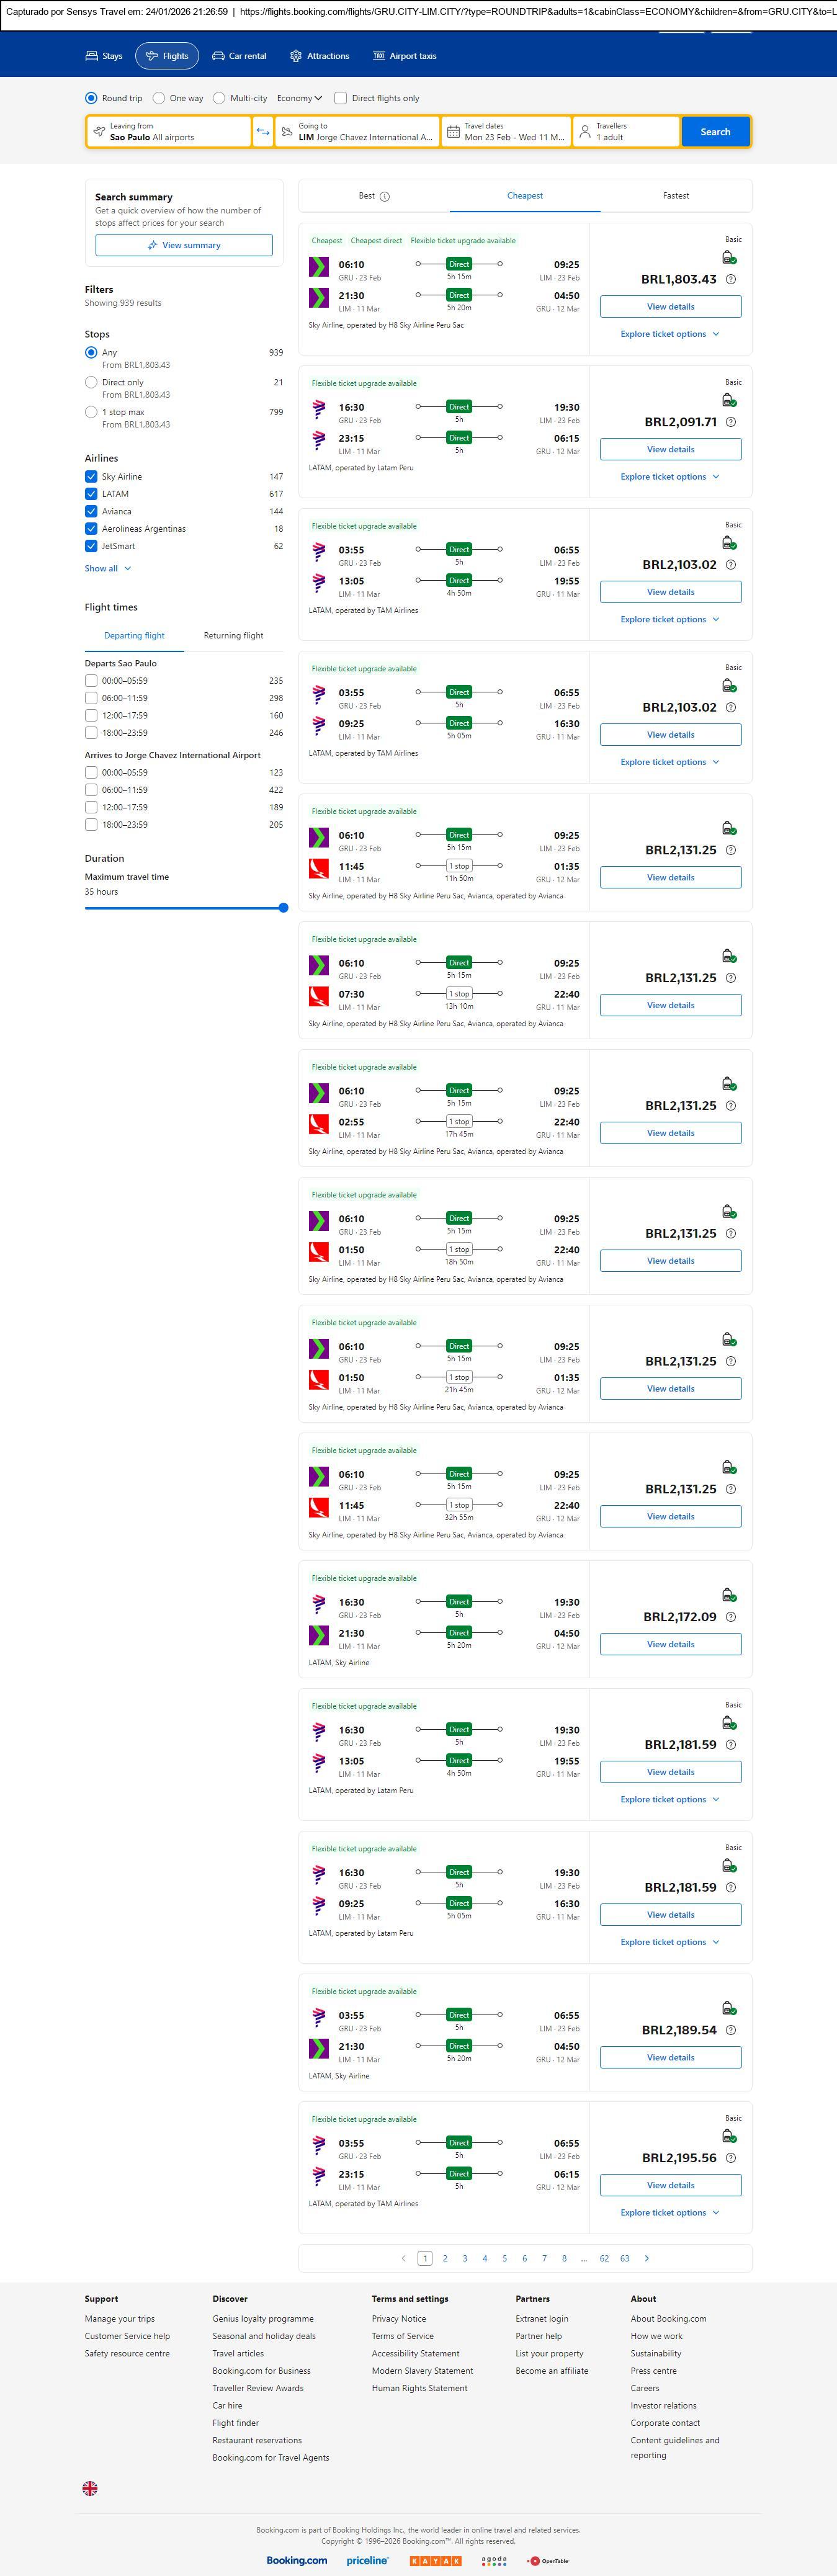Switch to the Fastest results tab
This screenshot has height=2576, width=837.
coord(675,196)
